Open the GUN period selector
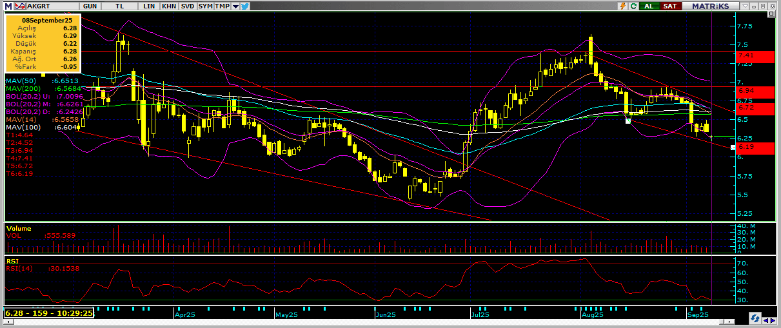The width and height of the screenshot is (781, 328). tap(91, 6)
